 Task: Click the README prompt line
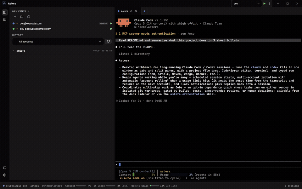point(208,40)
